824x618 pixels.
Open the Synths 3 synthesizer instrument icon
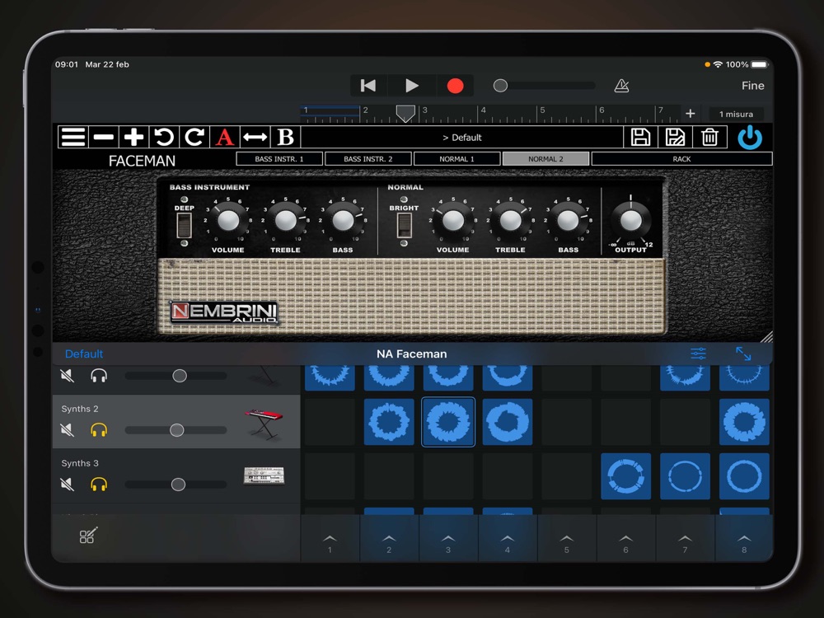point(264,475)
